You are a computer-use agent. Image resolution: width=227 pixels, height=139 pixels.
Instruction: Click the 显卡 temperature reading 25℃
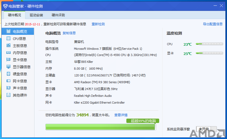[188, 54]
